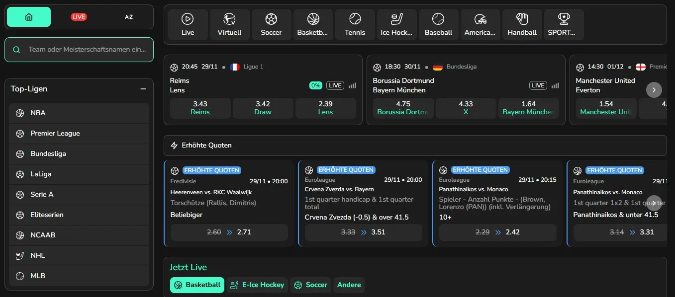Pick X at 4.33 for Dortmund-Bayern
Viewport: 675px width, 297px height.
[466, 108]
